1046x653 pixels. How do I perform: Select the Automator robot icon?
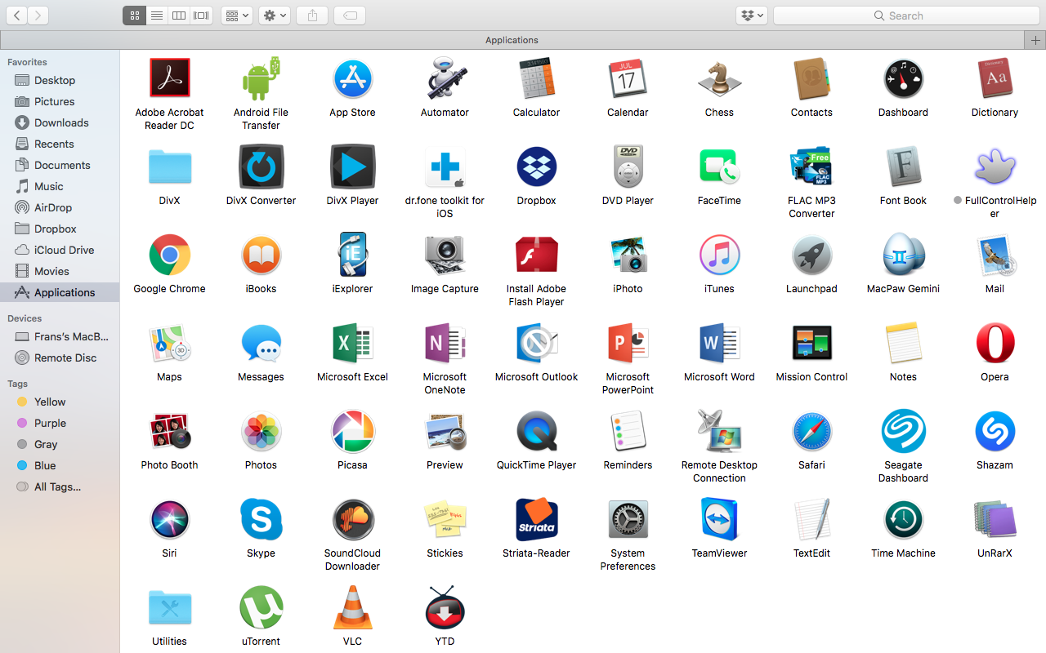(445, 78)
